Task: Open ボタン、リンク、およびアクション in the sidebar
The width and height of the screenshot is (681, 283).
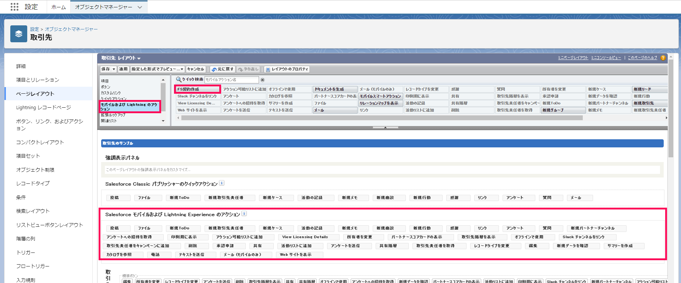Action: pyautogui.click(x=50, y=125)
